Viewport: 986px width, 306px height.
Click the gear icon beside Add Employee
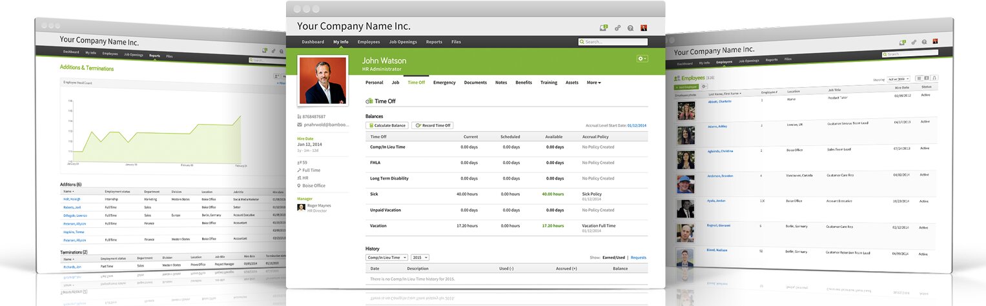point(704,86)
